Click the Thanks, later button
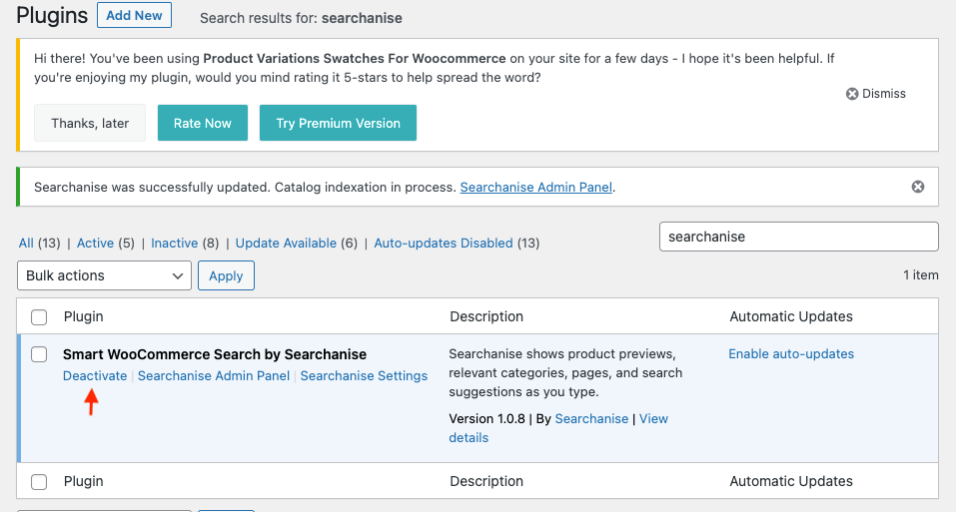 pyautogui.click(x=90, y=123)
